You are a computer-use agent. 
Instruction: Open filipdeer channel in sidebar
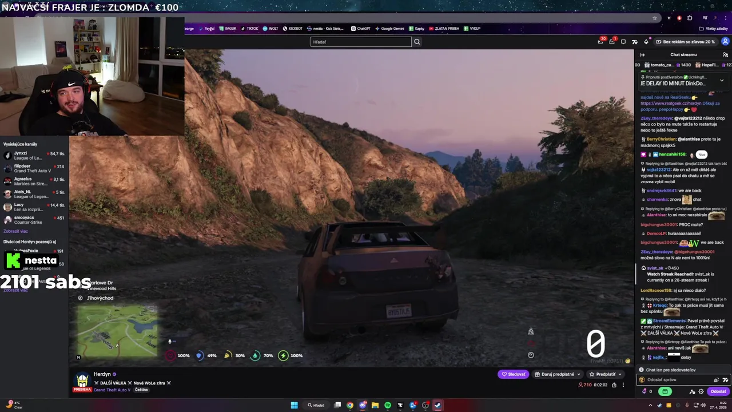[33, 168]
